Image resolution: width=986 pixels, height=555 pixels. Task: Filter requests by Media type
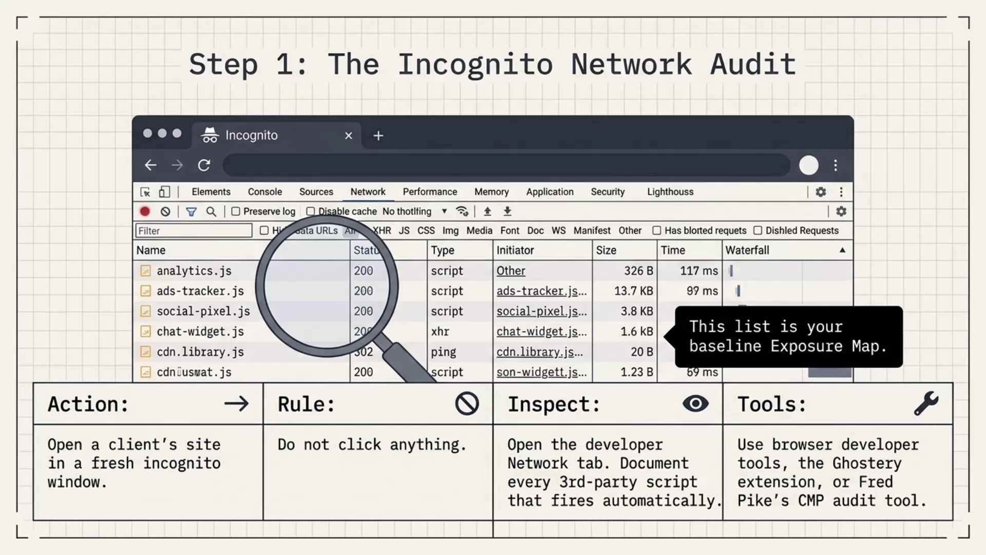pos(479,231)
